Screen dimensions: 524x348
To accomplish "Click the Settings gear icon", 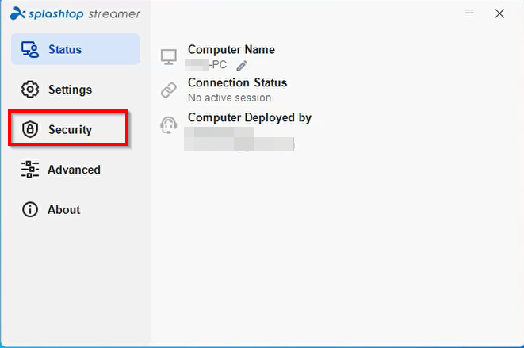I will [x=30, y=90].
